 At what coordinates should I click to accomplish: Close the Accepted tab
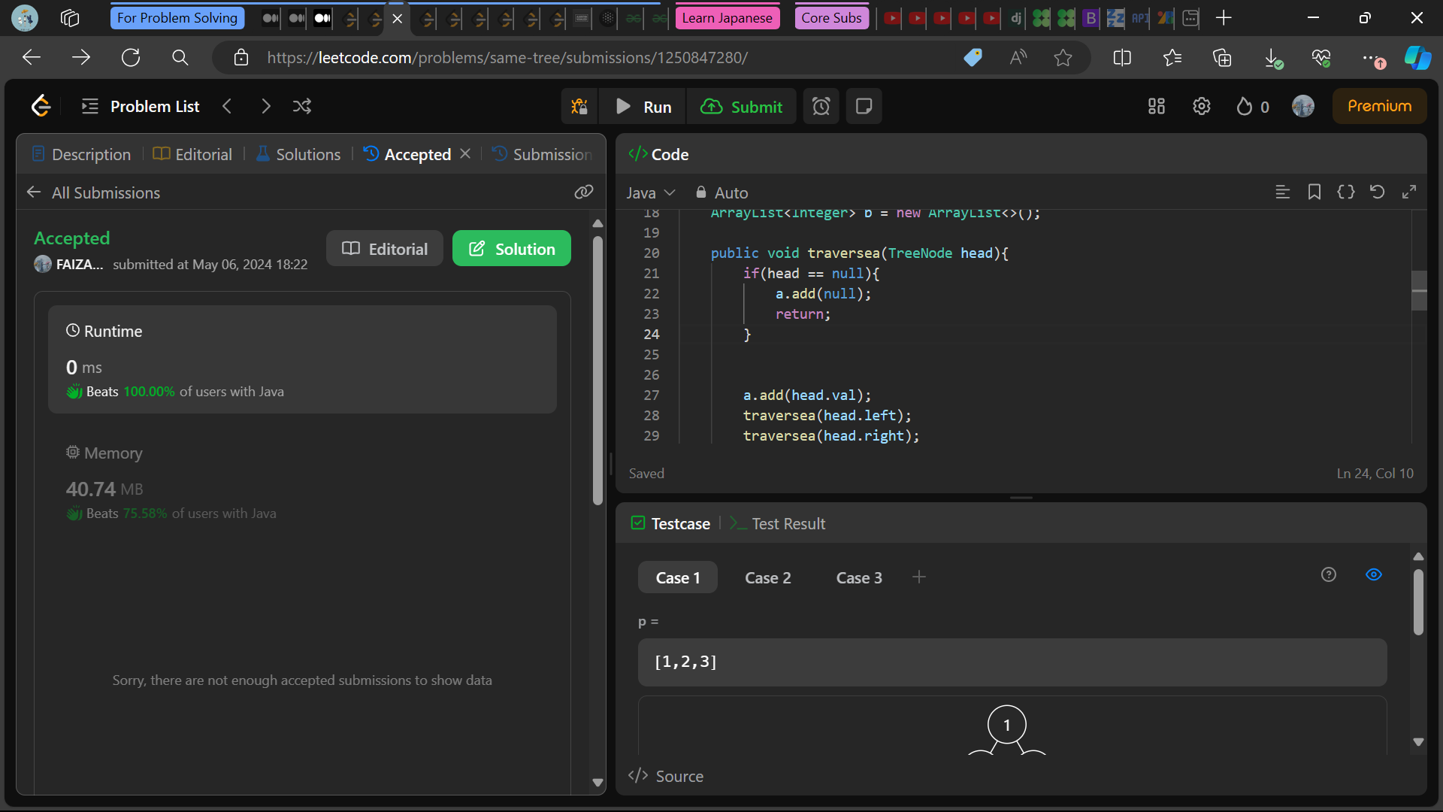(465, 153)
